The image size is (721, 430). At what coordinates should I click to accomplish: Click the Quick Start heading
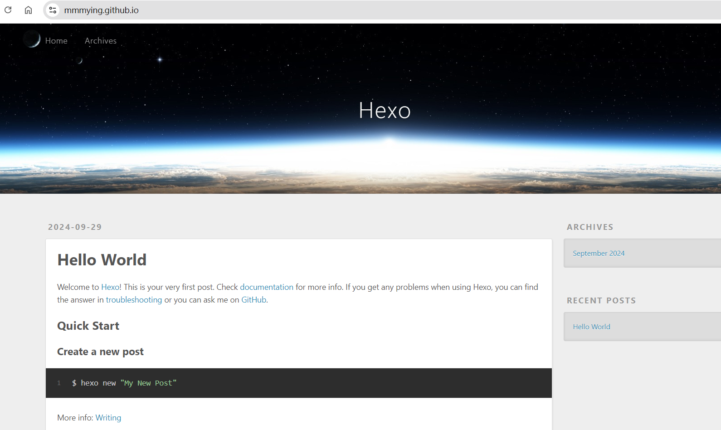point(88,326)
